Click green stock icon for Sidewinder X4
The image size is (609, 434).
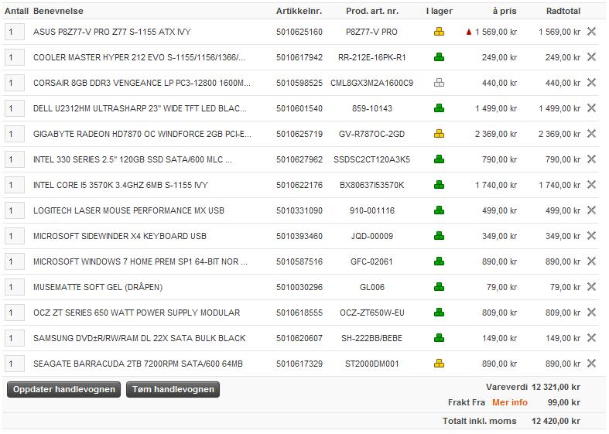[439, 236]
